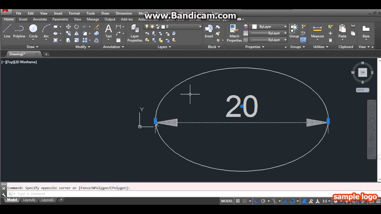
Task: Switch to Layout2 tab
Action: pyautogui.click(x=47, y=200)
